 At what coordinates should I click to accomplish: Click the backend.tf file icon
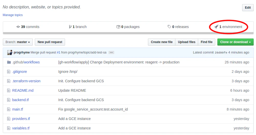(x=9, y=100)
